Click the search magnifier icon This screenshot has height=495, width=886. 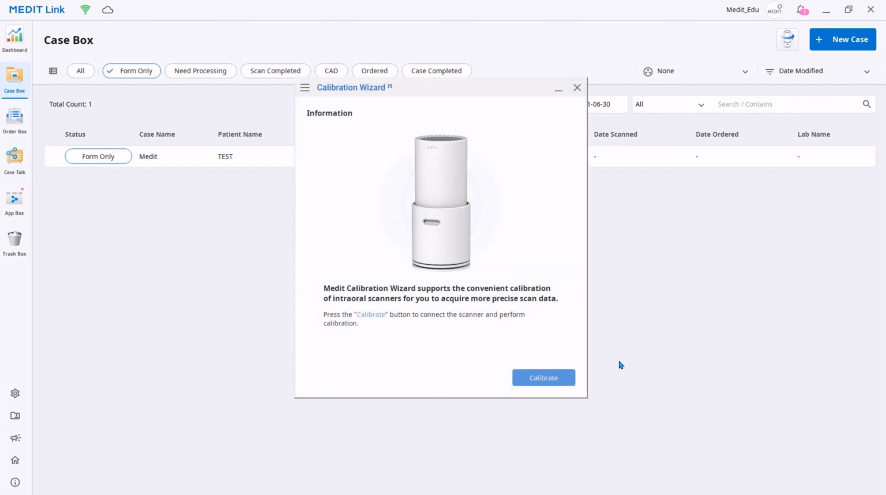(866, 104)
